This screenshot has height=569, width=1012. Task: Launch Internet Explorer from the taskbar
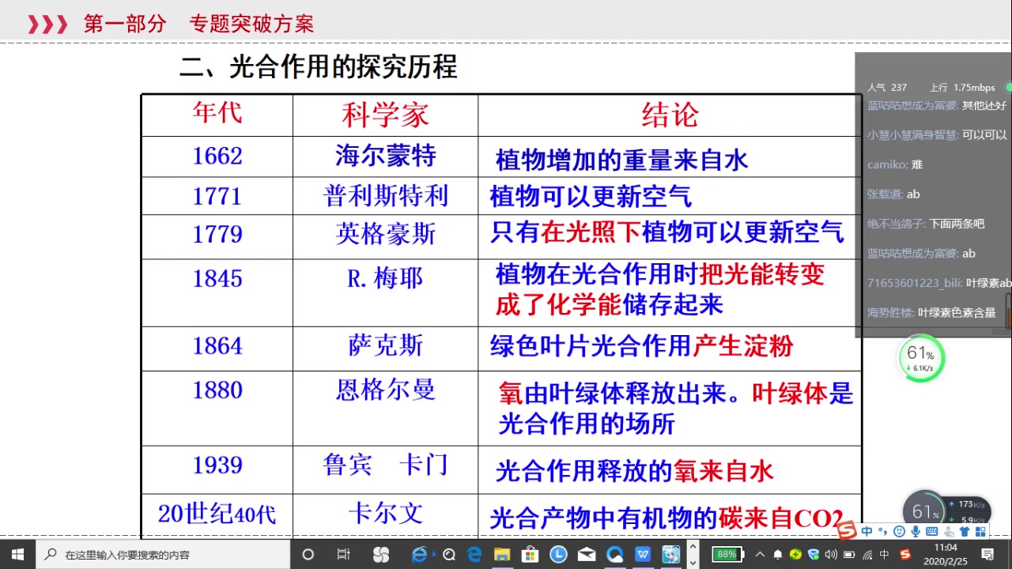click(420, 555)
